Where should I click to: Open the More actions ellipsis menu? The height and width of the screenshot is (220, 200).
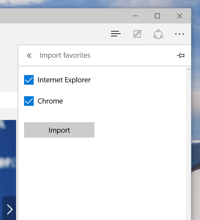pyautogui.click(x=179, y=34)
